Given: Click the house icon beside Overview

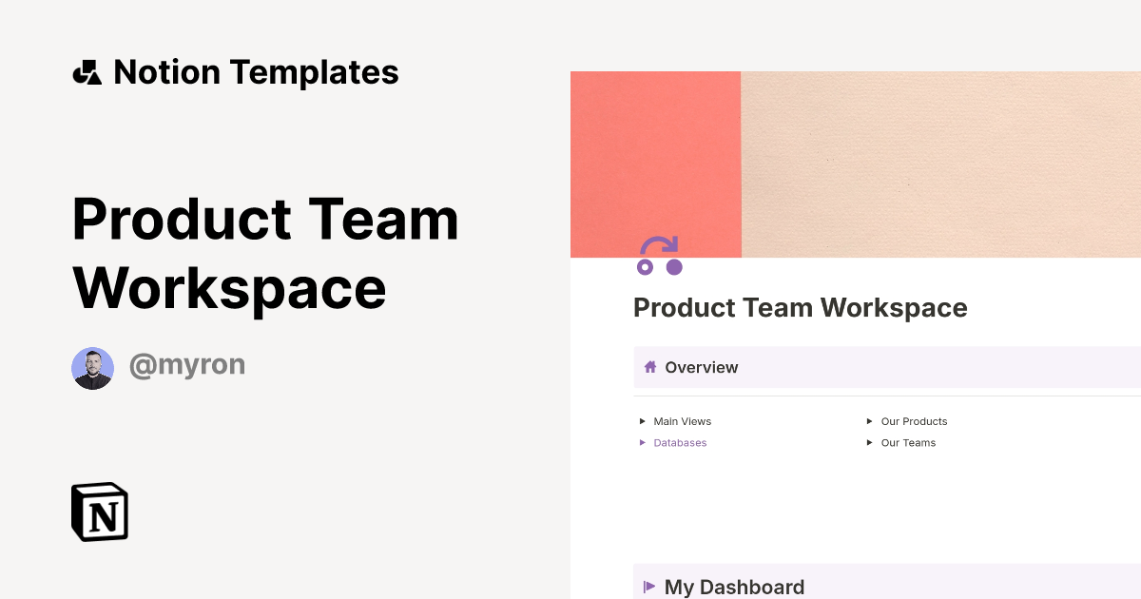Looking at the screenshot, I should point(652,367).
